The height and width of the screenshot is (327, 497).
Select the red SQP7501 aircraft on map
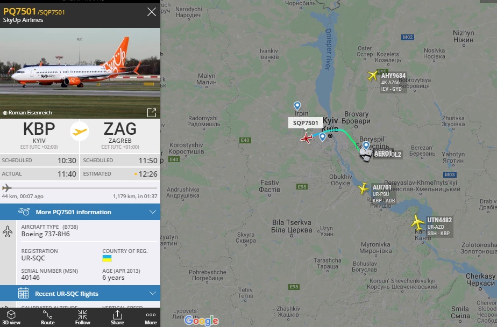pos(307,138)
